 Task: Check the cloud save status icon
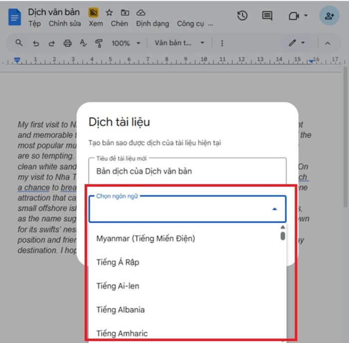click(141, 12)
